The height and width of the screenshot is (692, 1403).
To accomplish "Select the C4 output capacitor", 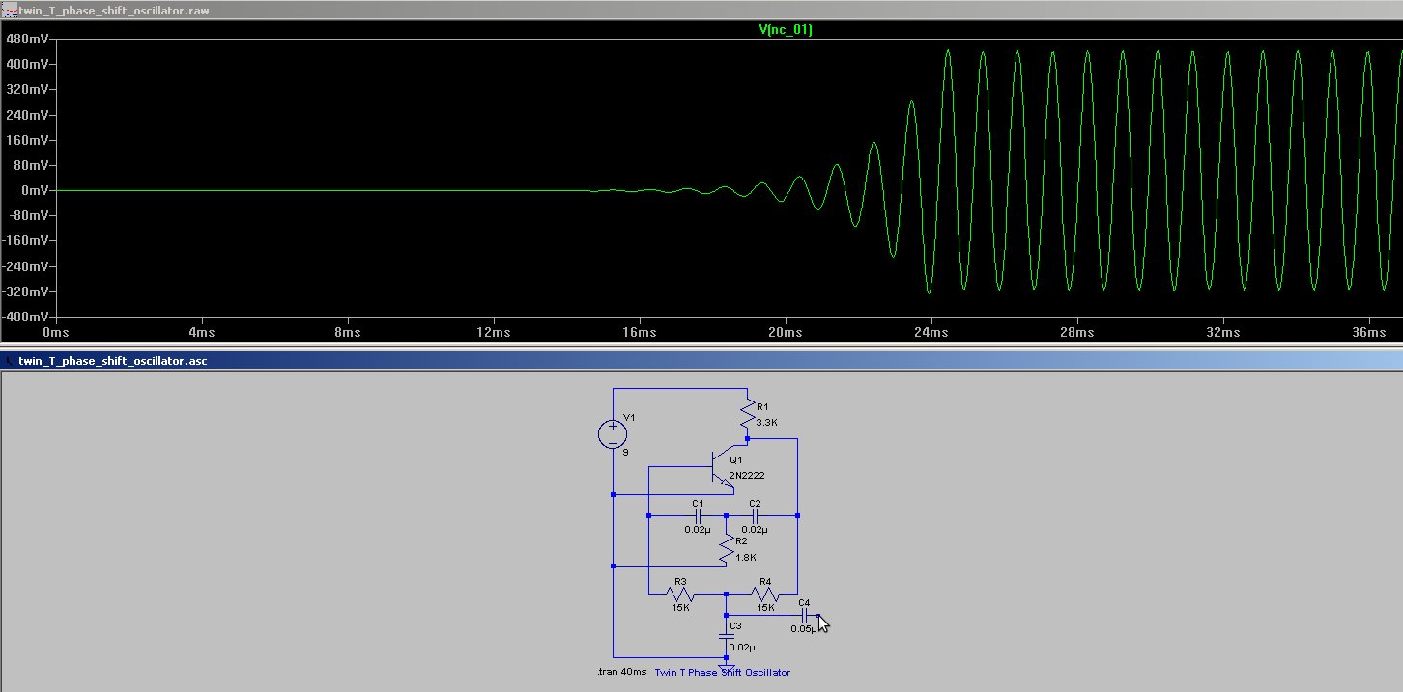I will click(x=805, y=615).
